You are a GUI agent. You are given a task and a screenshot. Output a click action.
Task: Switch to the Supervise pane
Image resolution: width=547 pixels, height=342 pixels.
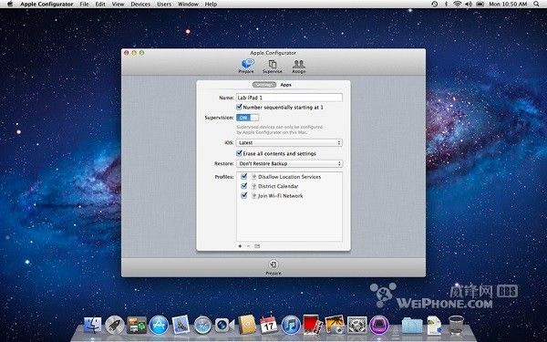273,67
